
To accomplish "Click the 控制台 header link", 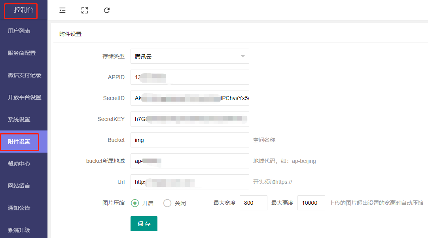I will (x=23, y=10).
